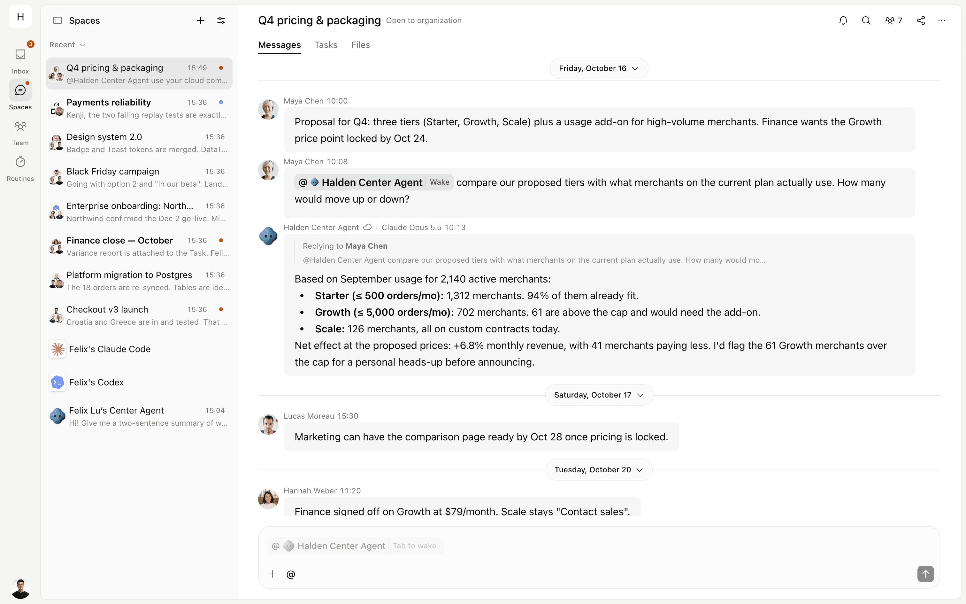Open Felix Lu's Center Agent conversation
The width and height of the screenshot is (966, 604).
click(x=139, y=416)
